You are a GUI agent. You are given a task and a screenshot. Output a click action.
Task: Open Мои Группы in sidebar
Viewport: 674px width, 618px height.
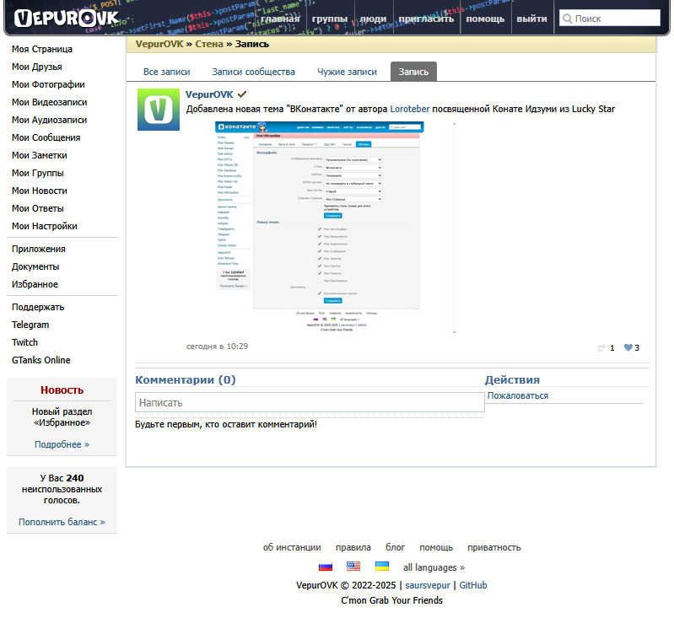click(x=38, y=173)
